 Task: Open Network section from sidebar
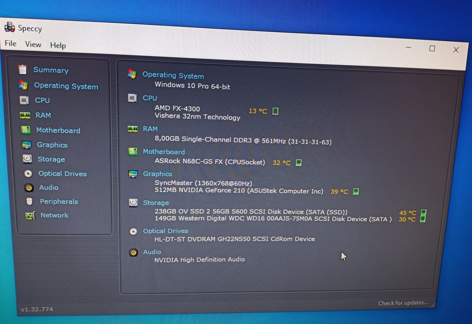[54, 215]
